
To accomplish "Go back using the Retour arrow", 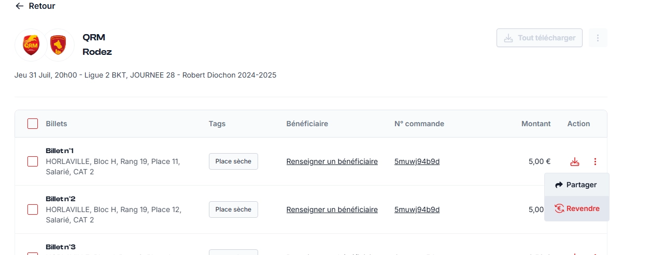I will click(x=20, y=6).
